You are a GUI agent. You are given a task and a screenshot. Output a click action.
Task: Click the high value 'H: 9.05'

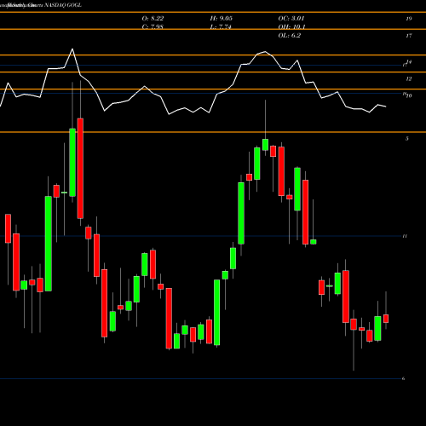[x=222, y=19]
